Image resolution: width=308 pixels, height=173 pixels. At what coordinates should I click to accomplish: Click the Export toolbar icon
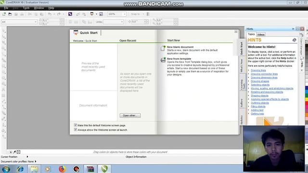click(x=84, y=14)
